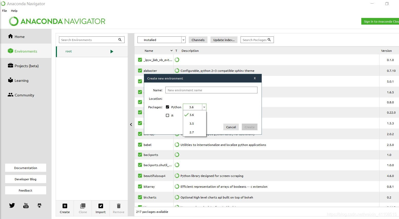Click the beautifulsoup4 package type icon

177,176
